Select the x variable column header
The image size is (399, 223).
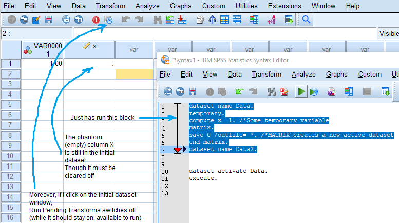click(x=89, y=50)
